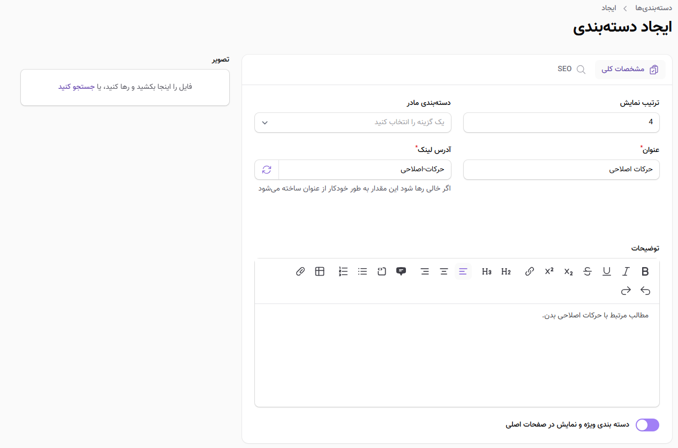Screen dimensions: 678x448
Task: Regenerate the link address slug
Action: (267, 170)
